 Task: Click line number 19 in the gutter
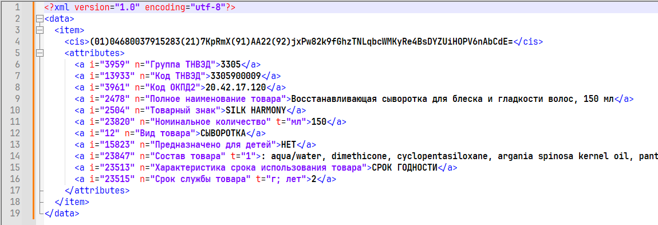pyautogui.click(x=14, y=213)
